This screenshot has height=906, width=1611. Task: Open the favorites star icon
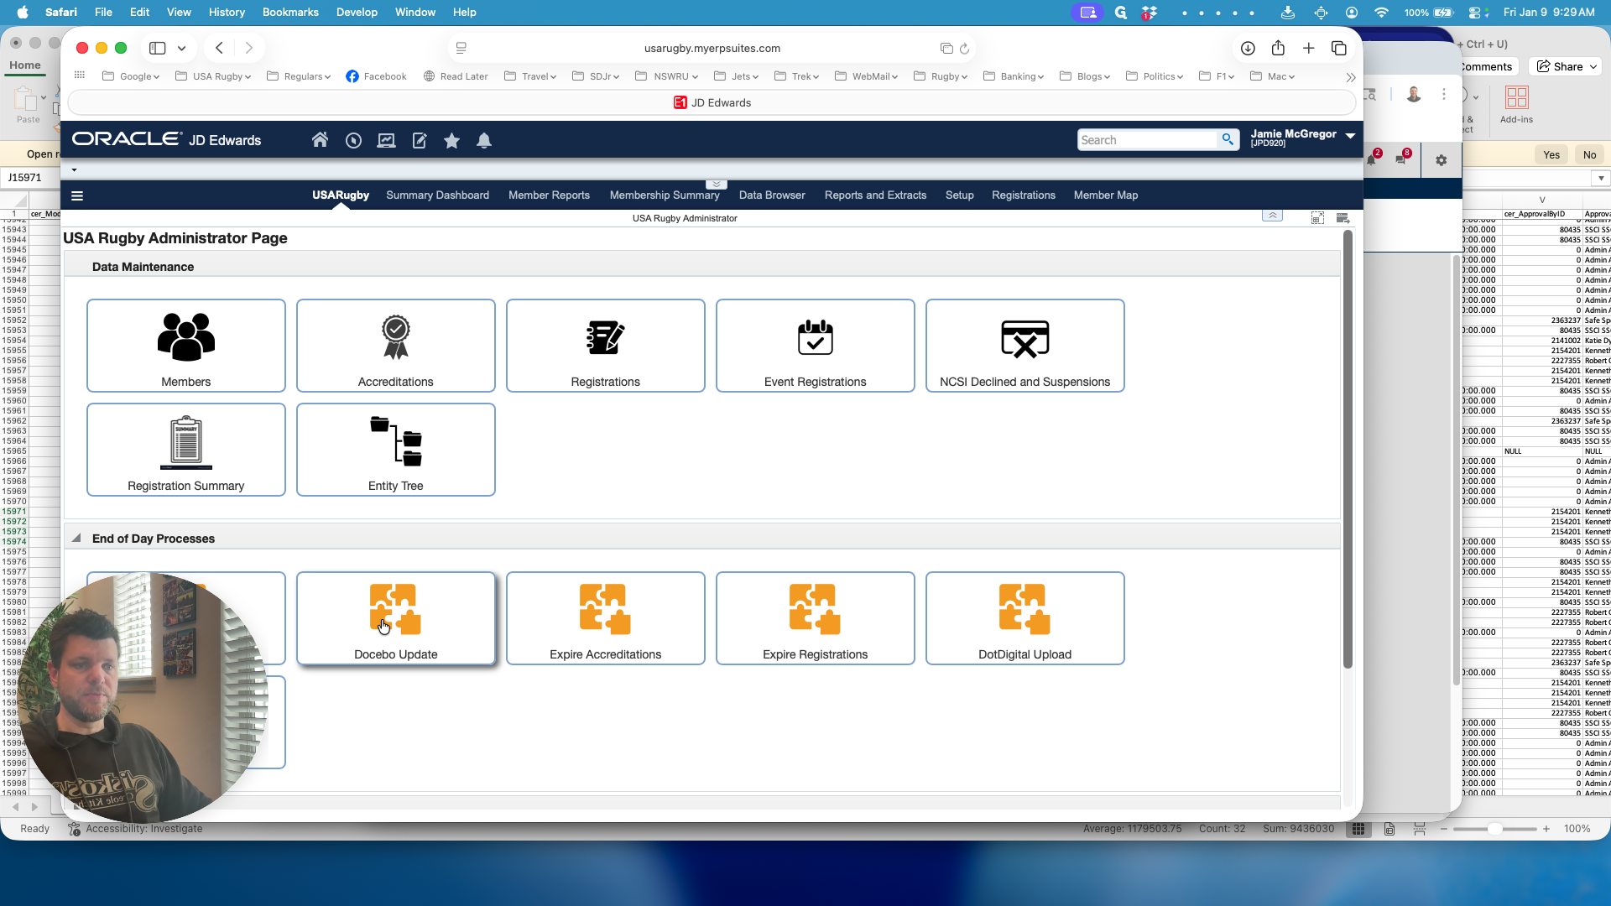451,140
